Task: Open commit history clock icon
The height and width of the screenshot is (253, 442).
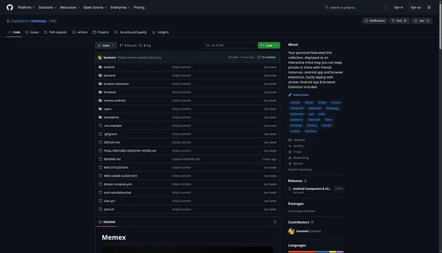Action: coord(259,57)
